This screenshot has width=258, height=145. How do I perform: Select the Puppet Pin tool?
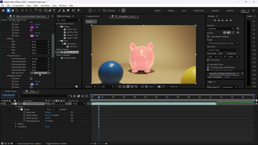pyautogui.click(x=79, y=10)
